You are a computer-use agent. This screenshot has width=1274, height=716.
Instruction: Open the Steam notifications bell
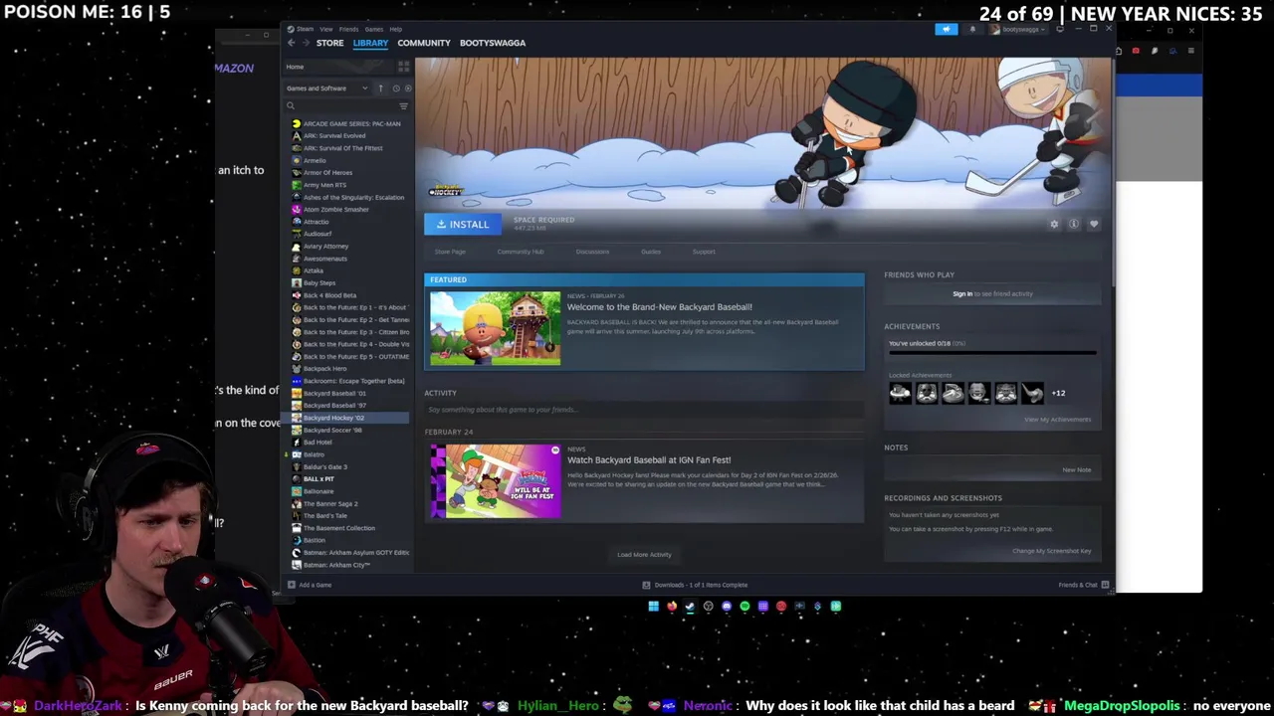pyautogui.click(x=972, y=29)
